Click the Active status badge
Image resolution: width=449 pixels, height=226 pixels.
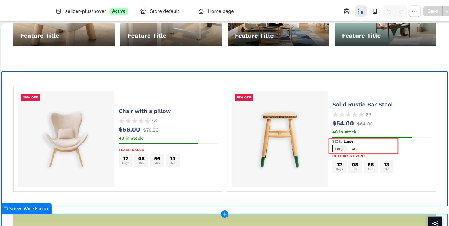(x=119, y=11)
